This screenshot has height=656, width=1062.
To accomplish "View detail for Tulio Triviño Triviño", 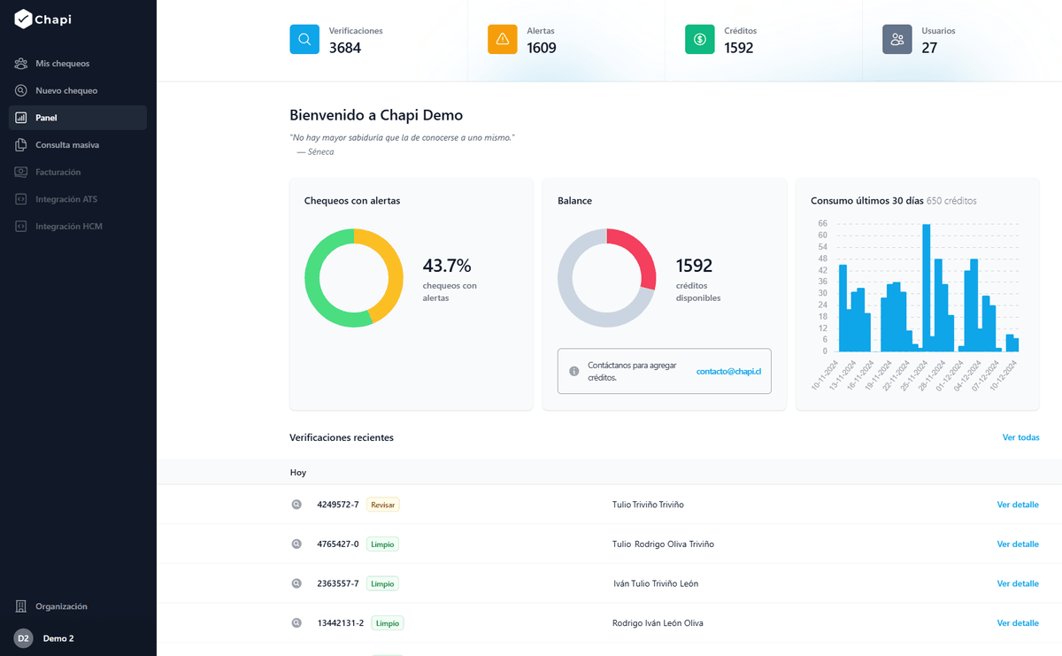I will coord(1018,505).
